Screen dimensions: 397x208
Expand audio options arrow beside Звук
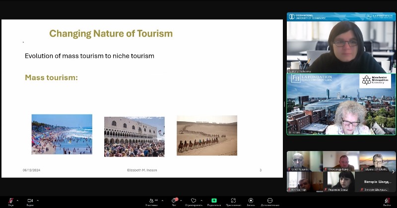click(18, 201)
